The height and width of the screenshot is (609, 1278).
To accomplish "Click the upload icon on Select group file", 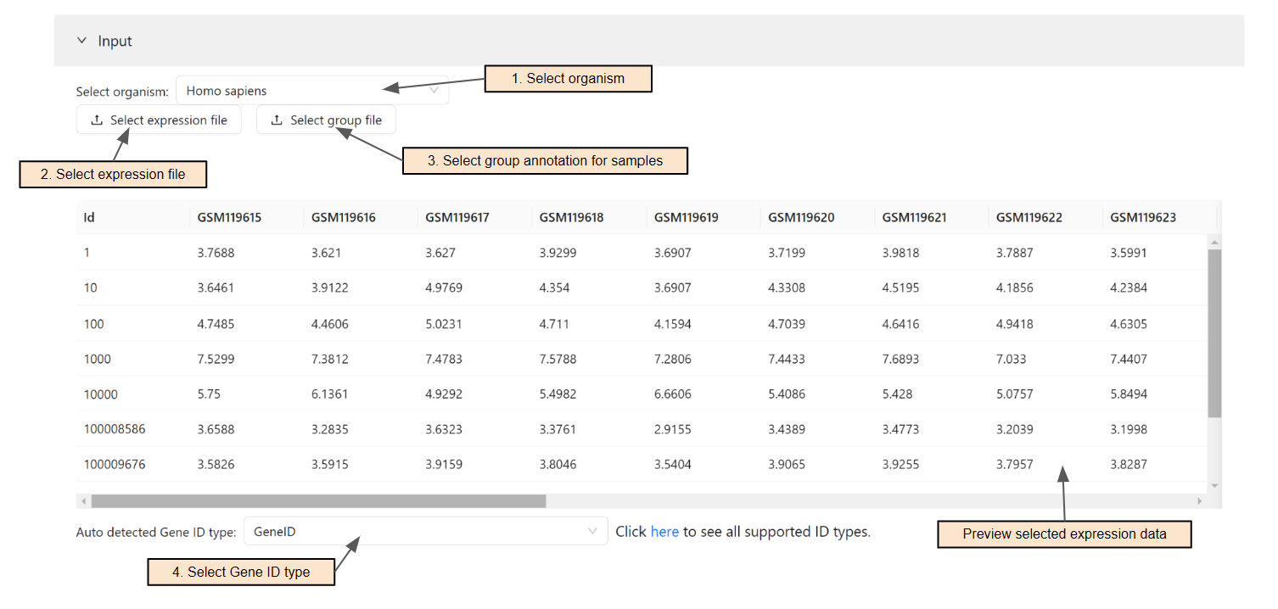I will [x=275, y=120].
